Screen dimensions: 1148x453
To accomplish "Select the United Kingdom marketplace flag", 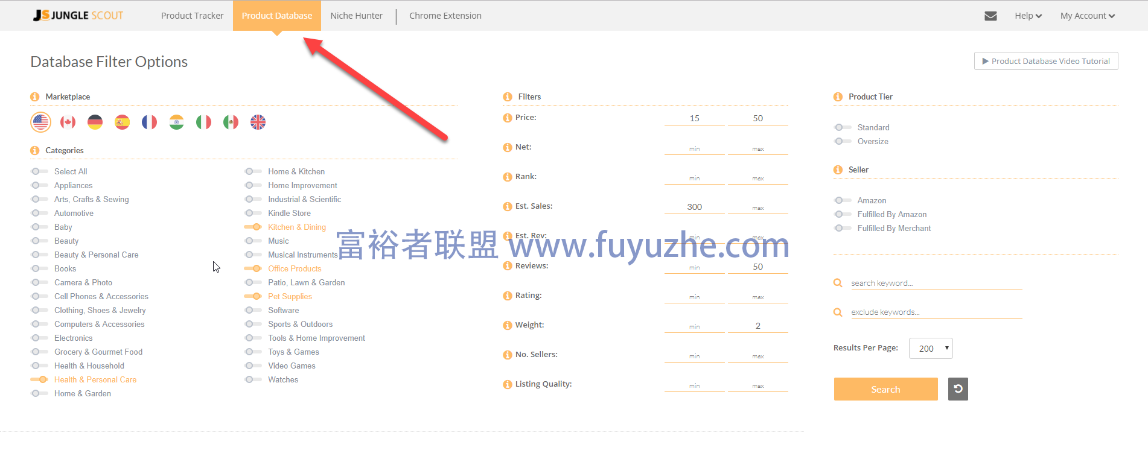I will (258, 122).
